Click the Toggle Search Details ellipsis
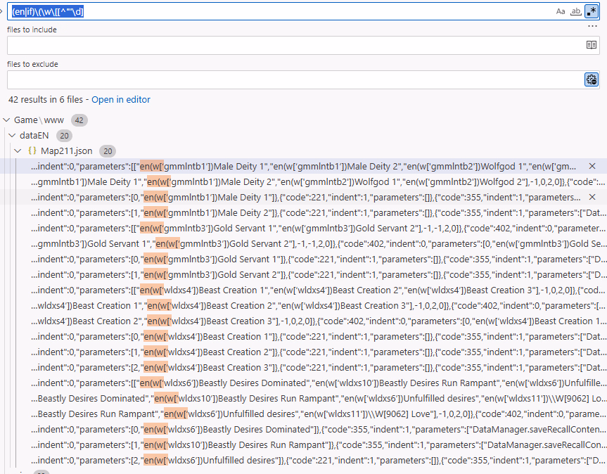 pos(592,26)
